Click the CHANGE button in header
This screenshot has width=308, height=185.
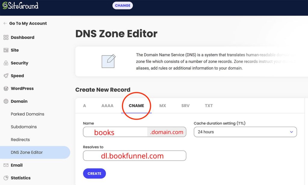click(x=123, y=5)
